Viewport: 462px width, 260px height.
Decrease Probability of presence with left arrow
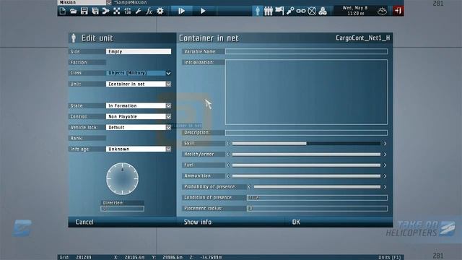pyautogui.click(x=249, y=187)
